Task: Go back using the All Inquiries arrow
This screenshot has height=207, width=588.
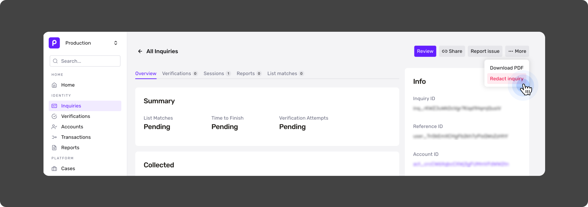Action: 140,51
